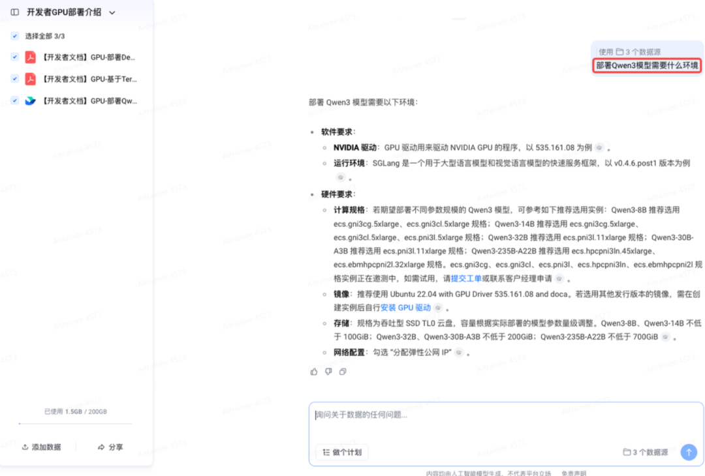Click the 镜像 bold label
The height and width of the screenshot is (476, 705).
point(341,294)
